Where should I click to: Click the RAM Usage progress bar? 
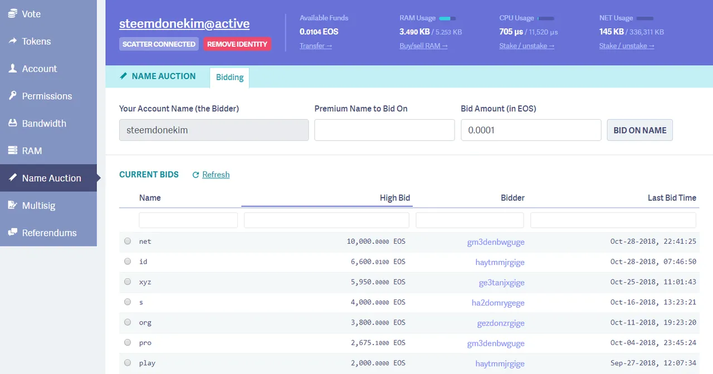pyautogui.click(x=447, y=18)
